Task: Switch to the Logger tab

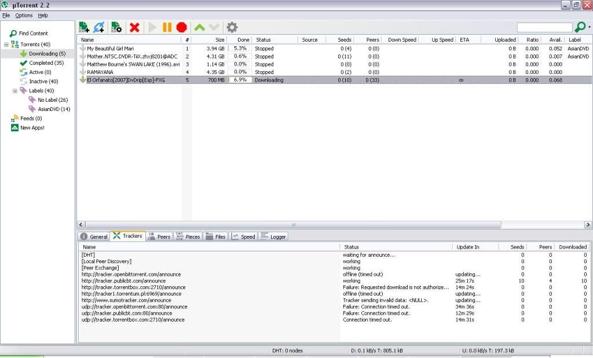Action: 273,237
